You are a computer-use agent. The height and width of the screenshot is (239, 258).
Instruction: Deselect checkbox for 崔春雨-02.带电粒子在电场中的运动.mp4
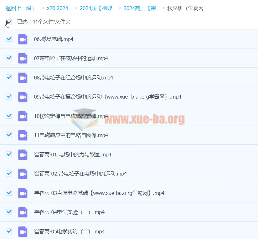point(9,173)
